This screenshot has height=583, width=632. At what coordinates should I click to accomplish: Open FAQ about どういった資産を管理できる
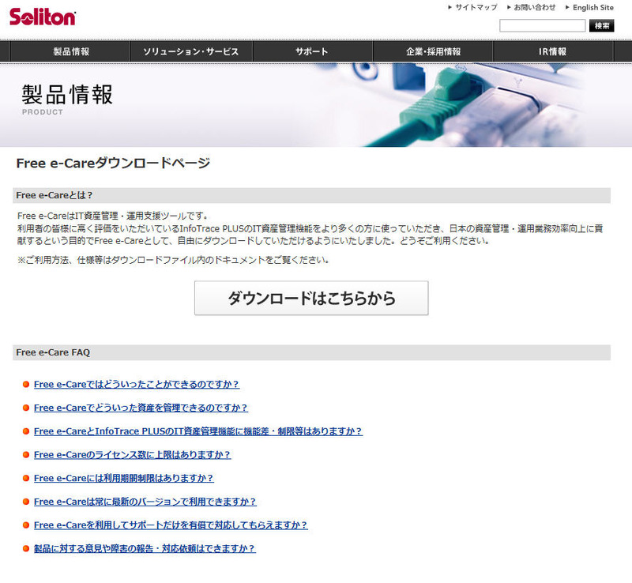141,408
